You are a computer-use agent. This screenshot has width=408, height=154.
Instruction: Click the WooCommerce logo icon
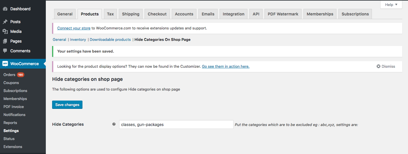click(x=5, y=64)
